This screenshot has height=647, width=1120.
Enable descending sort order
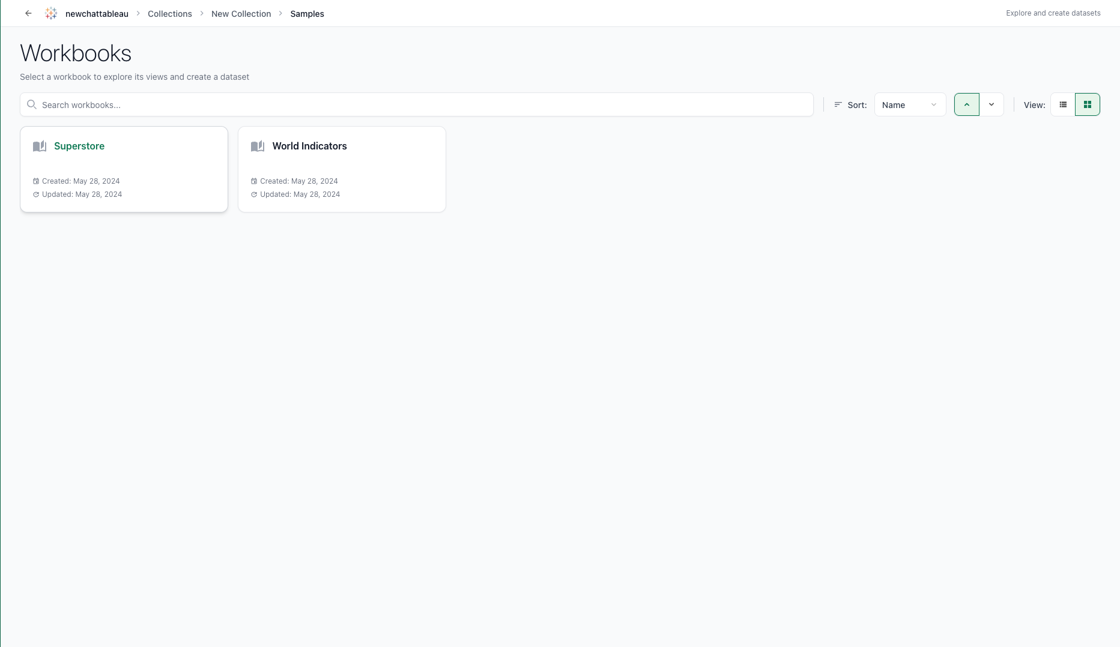point(991,104)
